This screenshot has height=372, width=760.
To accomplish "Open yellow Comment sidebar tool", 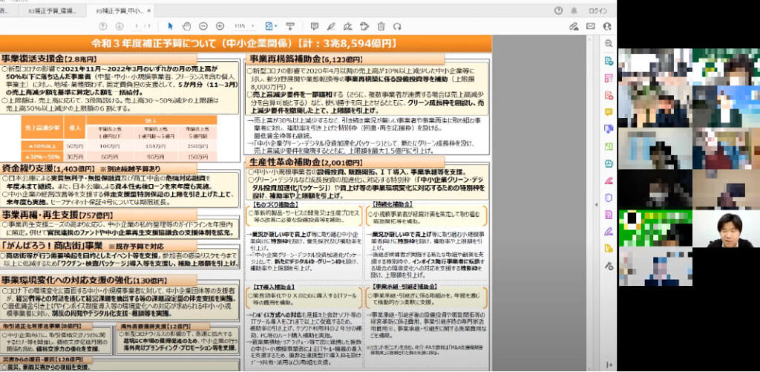I will pyautogui.click(x=609, y=111).
